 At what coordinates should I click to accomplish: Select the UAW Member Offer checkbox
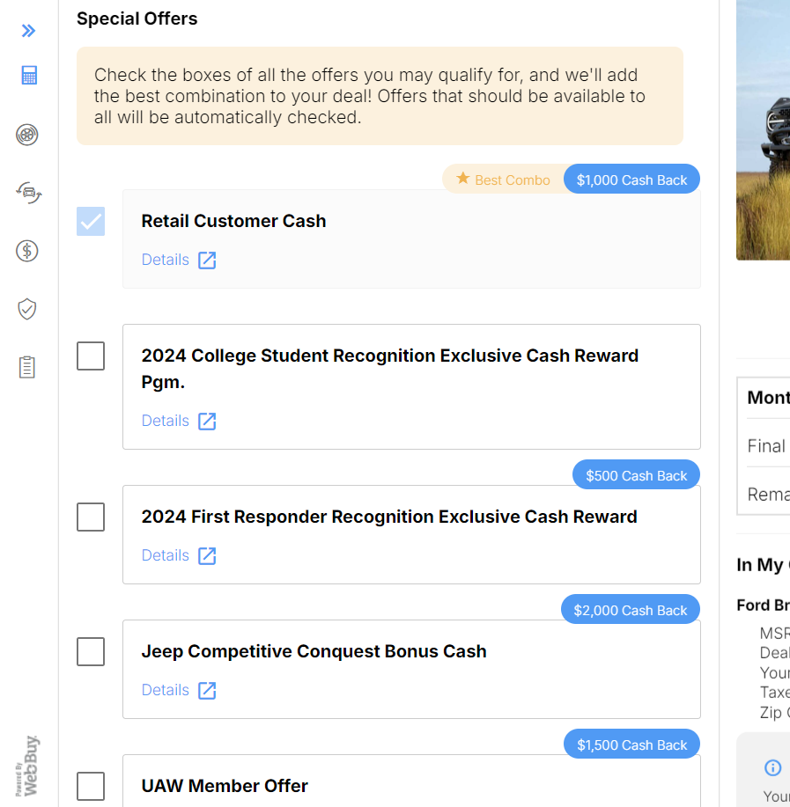[x=90, y=786]
